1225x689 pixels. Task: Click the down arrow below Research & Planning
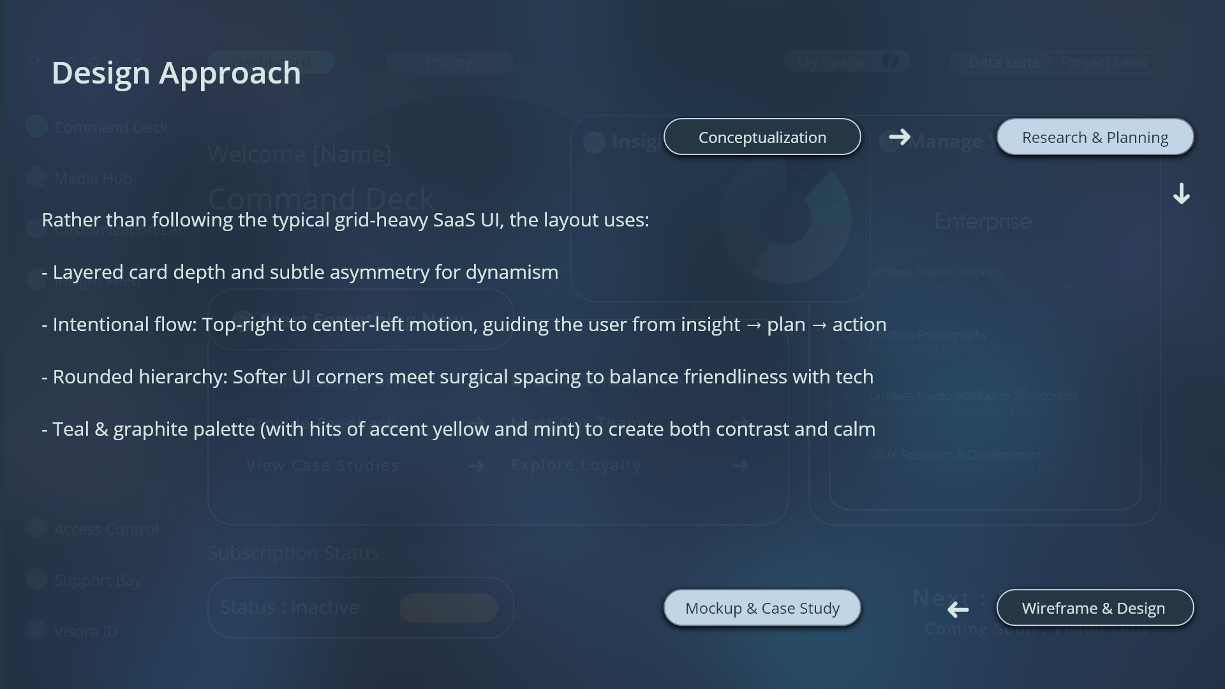click(x=1181, y=194)
